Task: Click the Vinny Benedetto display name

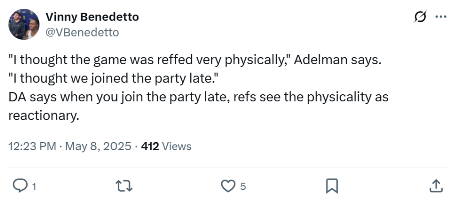Action: pos(92,17)
